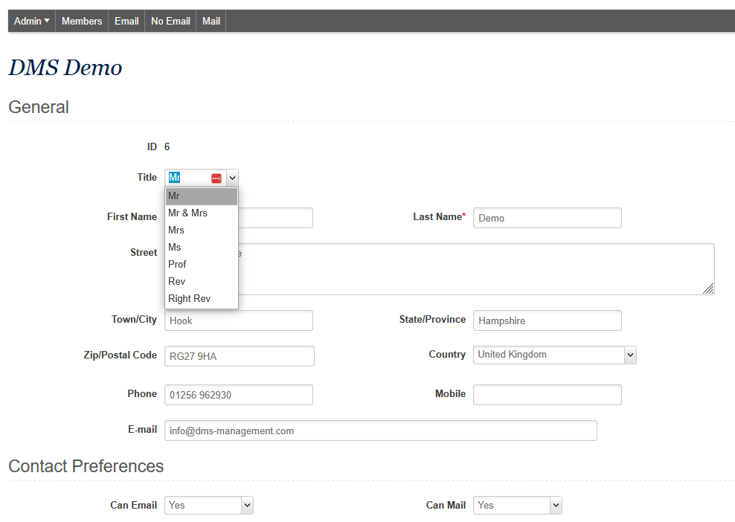Open the Admin dropdown menu
This screenshot has width=735, height=522.
pyautogui.click(x=32, y=21)
